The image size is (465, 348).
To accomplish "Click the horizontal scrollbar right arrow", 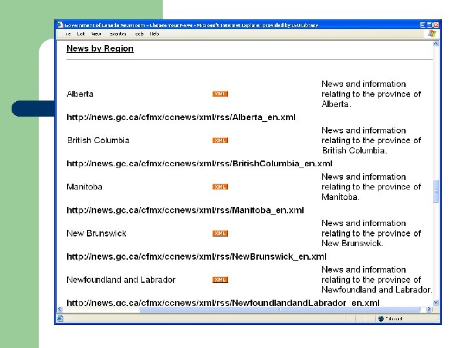I will pos(429,309).
